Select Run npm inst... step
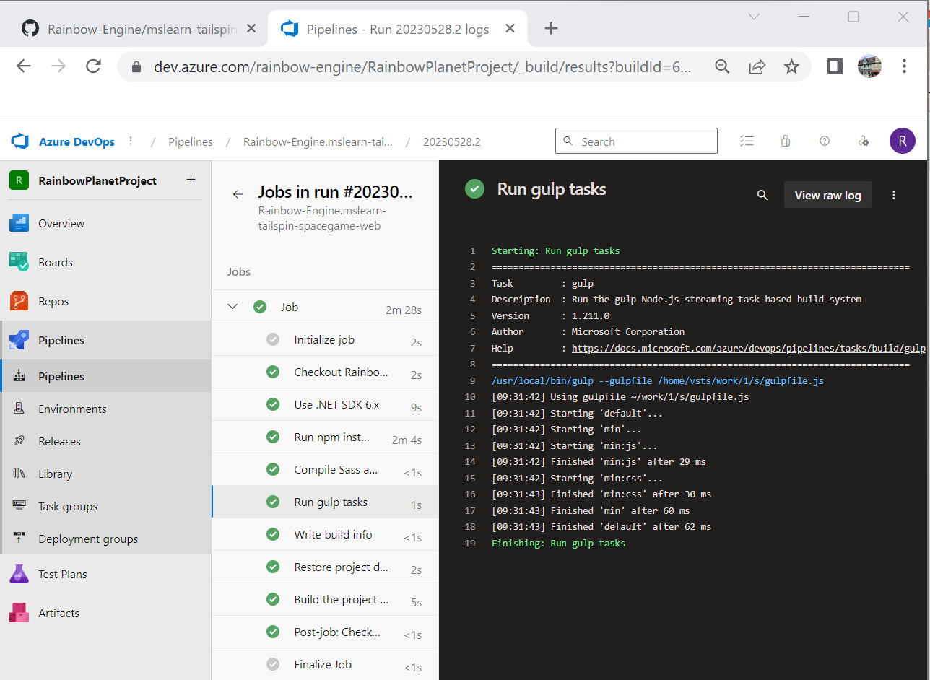The image size is (930, 680). pos(325,437)
